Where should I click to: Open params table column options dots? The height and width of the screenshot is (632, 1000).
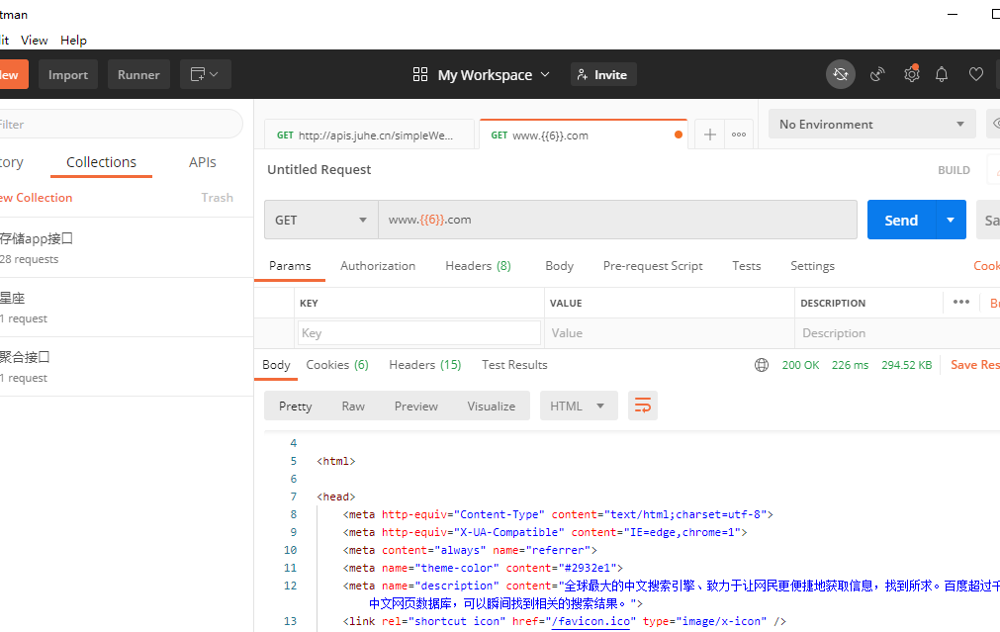[x=961, y=303]
